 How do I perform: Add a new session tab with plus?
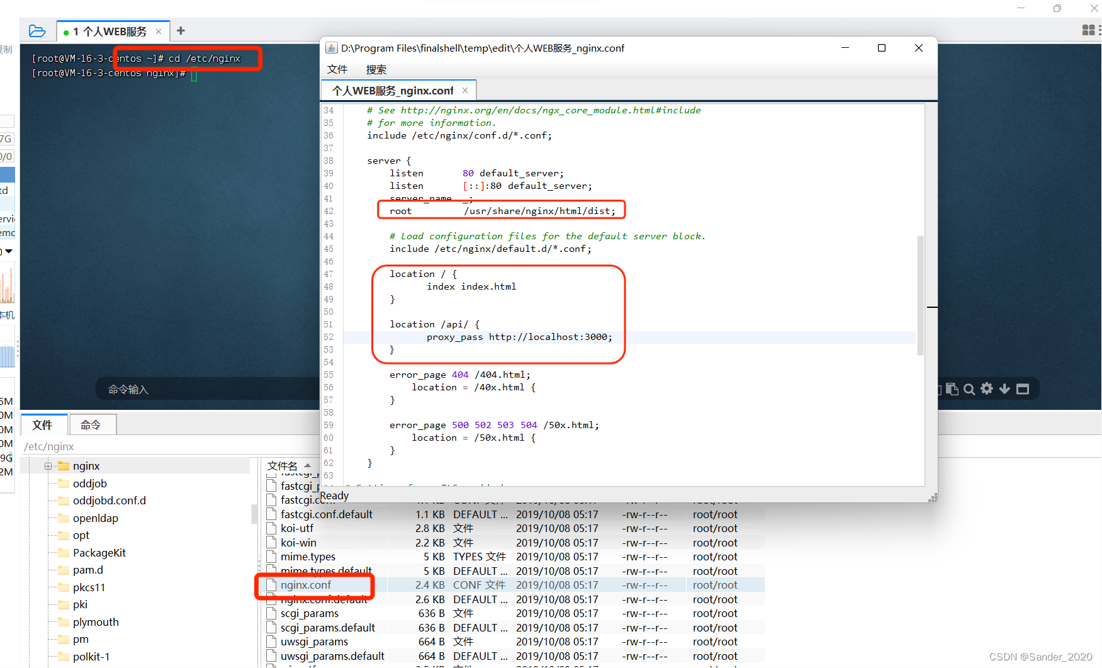click(x=181, y=31)
